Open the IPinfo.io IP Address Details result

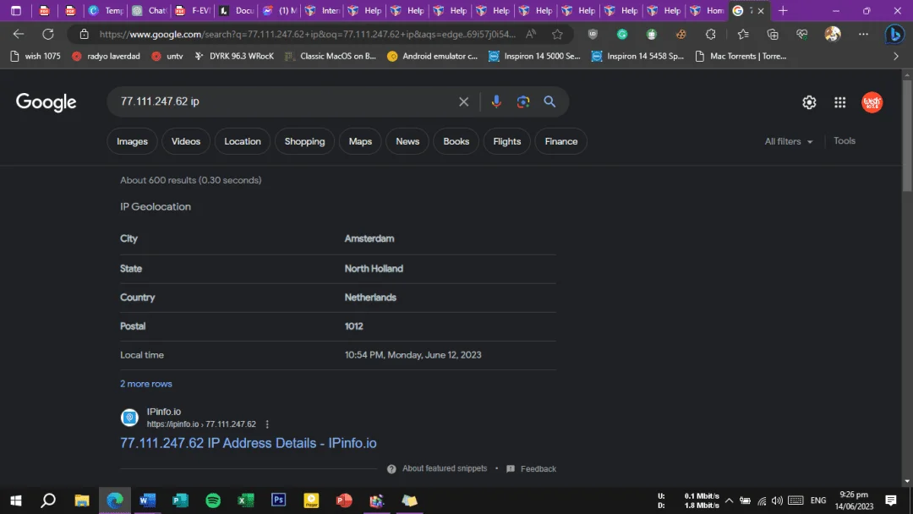coord(248,443)
